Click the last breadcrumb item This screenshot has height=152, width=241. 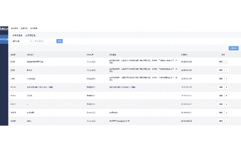[34, 28]
